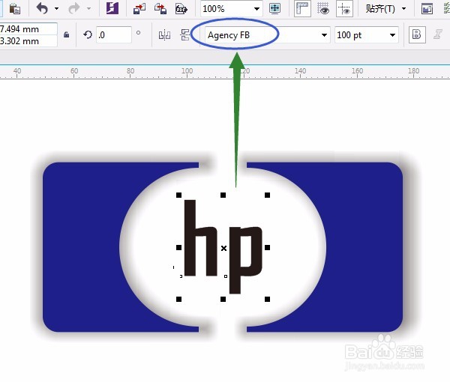450x382 pixels.
Task: Expand the font size dropdown arrow
Action: 392,35
